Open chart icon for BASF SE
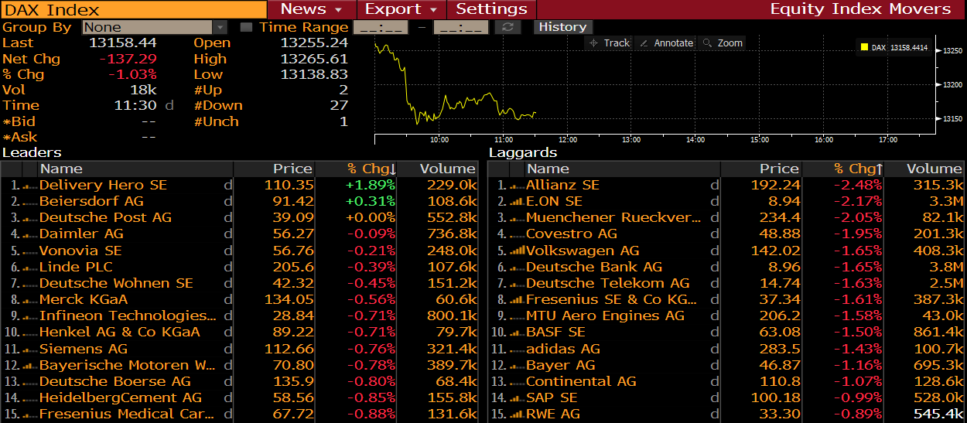 click(517, 333)
